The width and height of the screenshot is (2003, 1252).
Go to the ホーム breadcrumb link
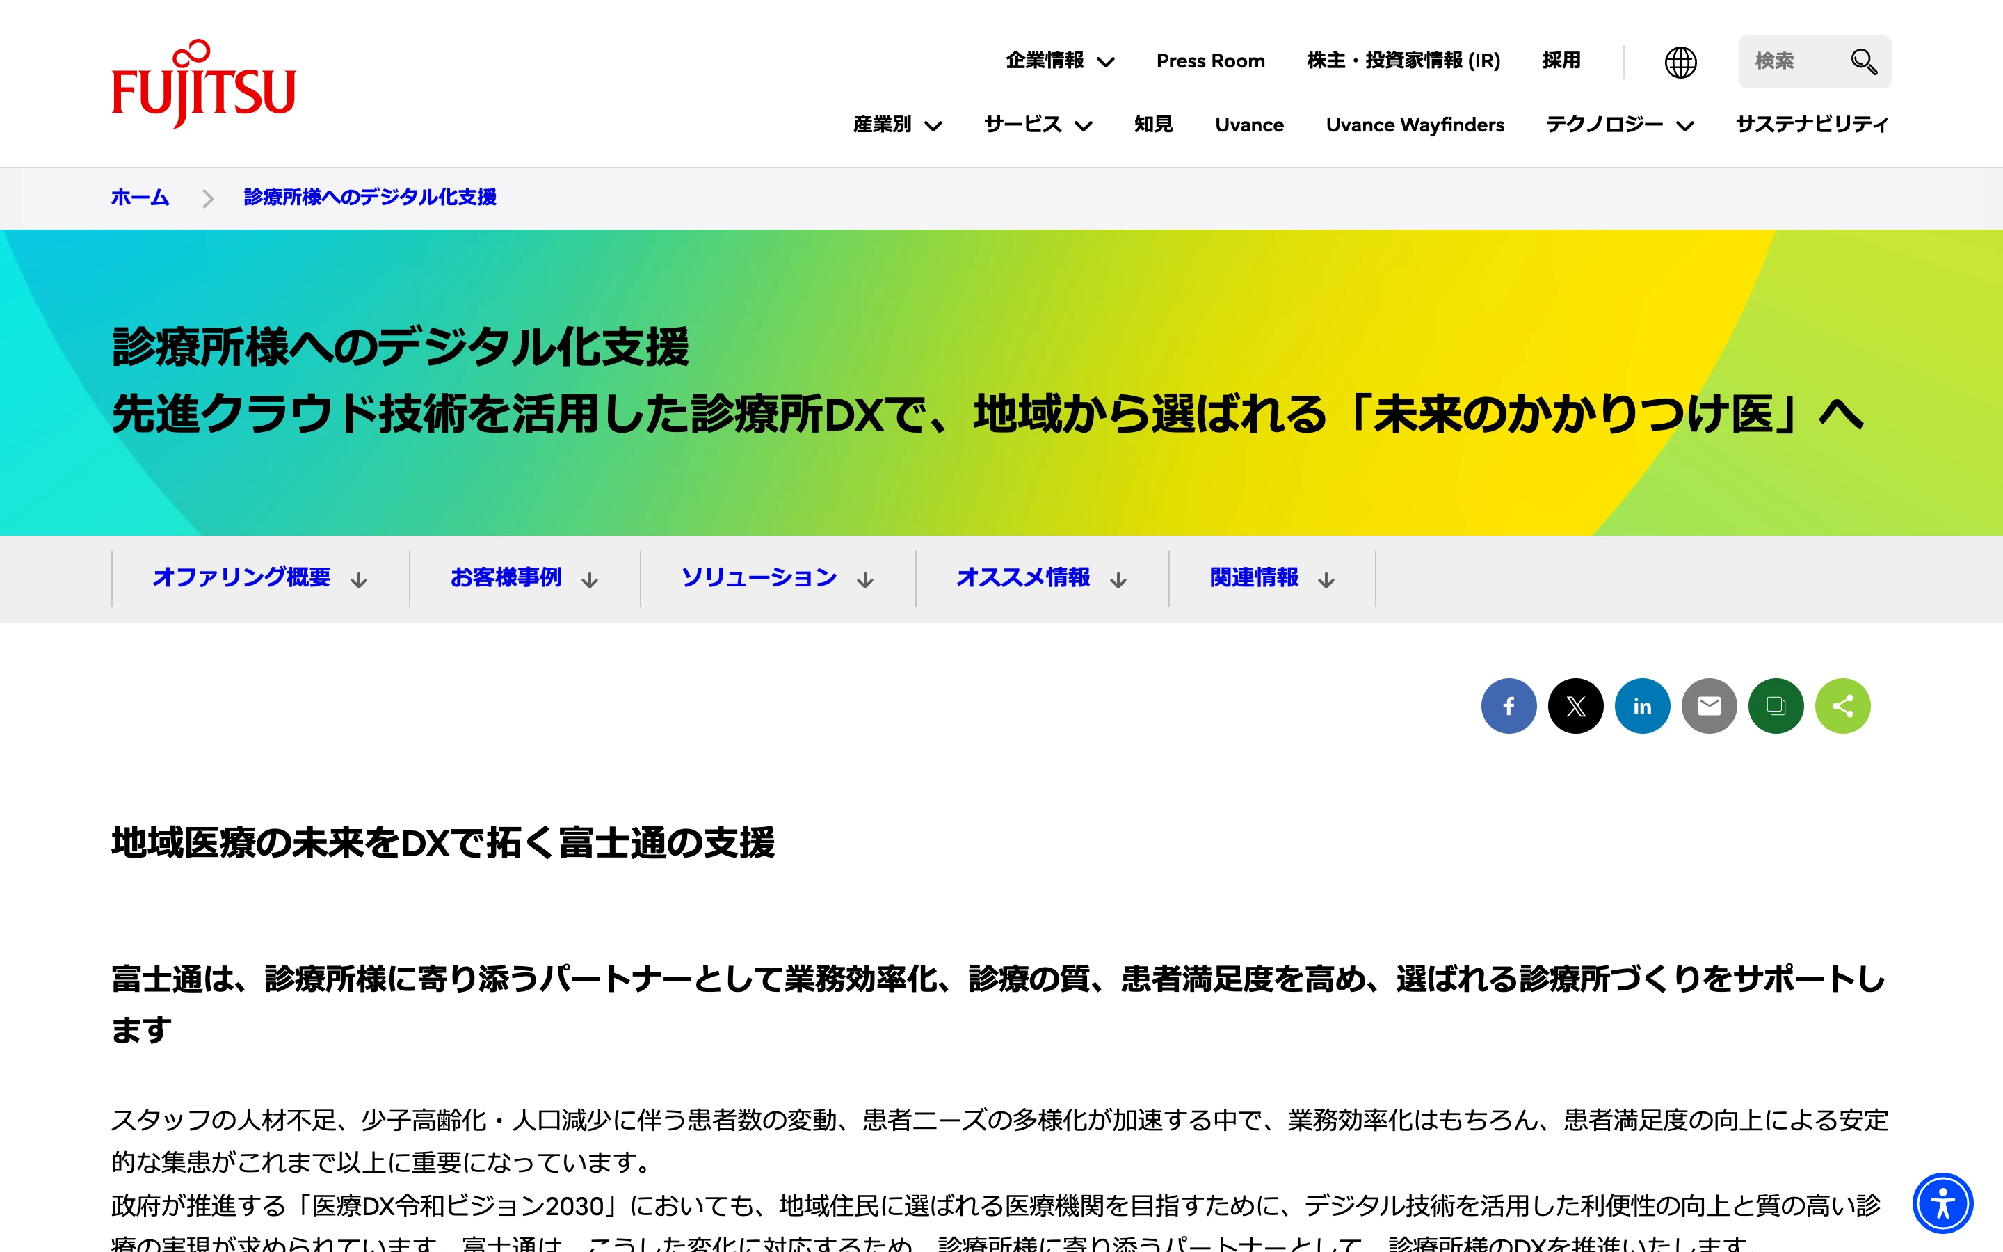click(140, 198)
